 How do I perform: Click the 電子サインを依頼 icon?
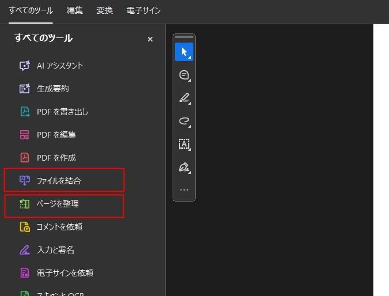(x=25, y=273)
